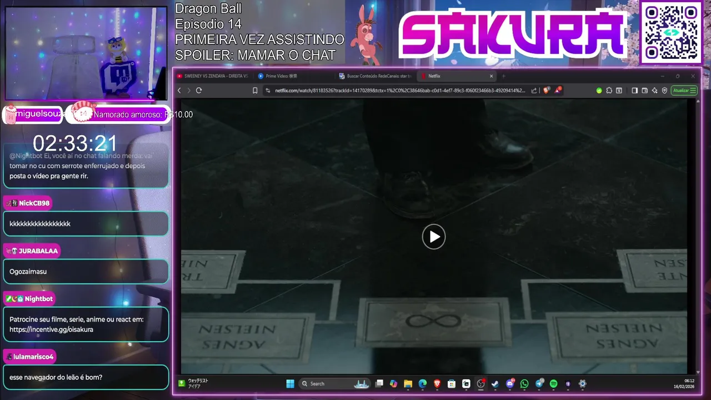The image size is (711, 400).
Task: Open Telegram from the taskbar
Action: pyautogui.click(x=539, y=384)
